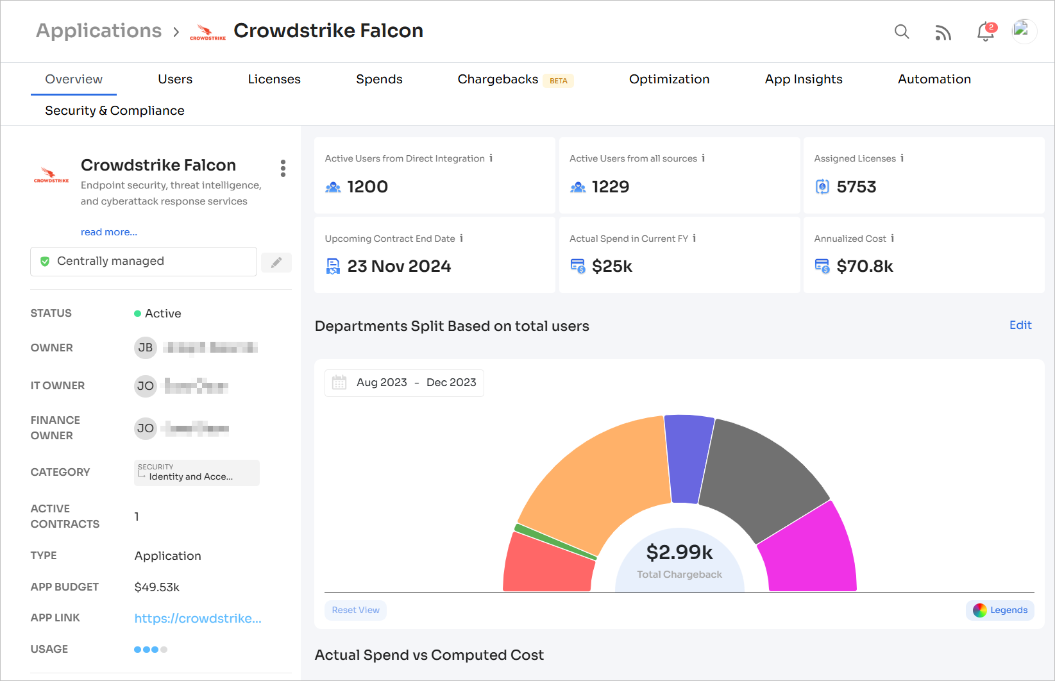Click the Crowdstrike logo in the breadcrumb
The width and height of the screenshot is (1055, 681).
(208, 32)
